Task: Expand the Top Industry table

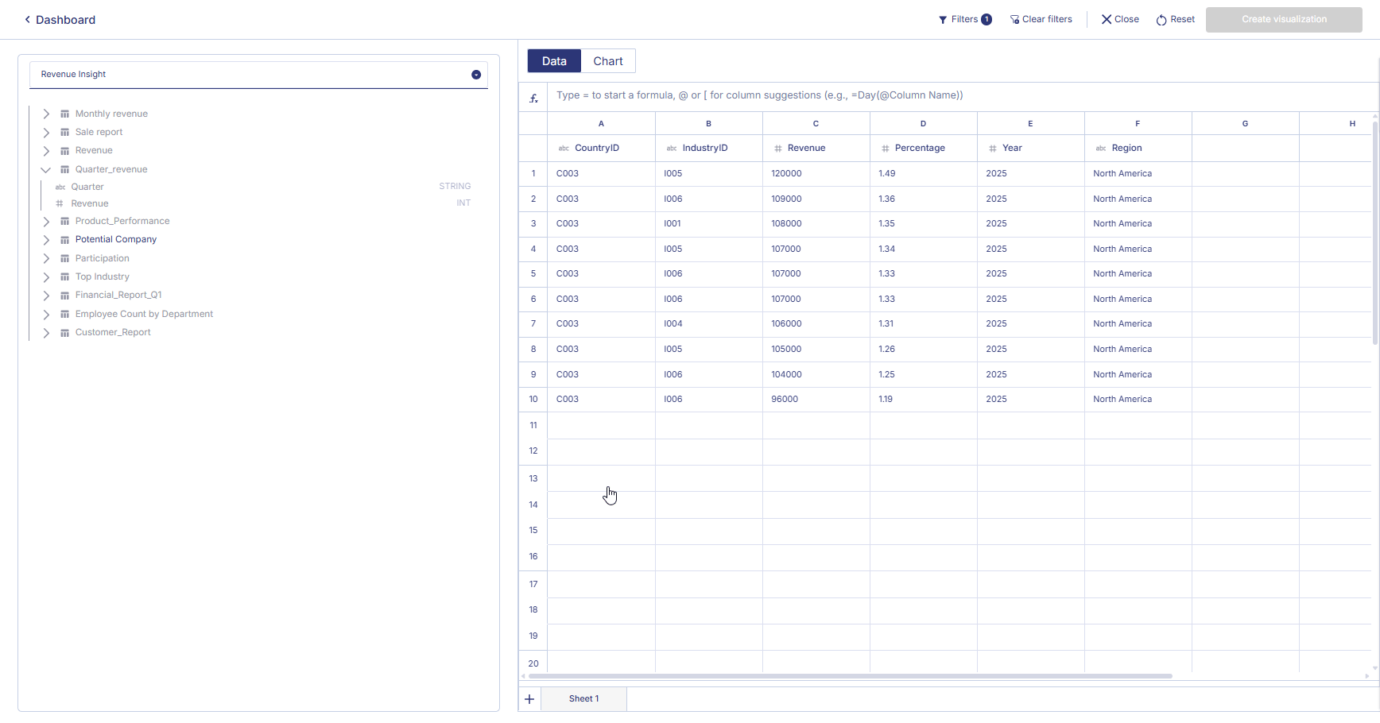Action: [46, 277]
